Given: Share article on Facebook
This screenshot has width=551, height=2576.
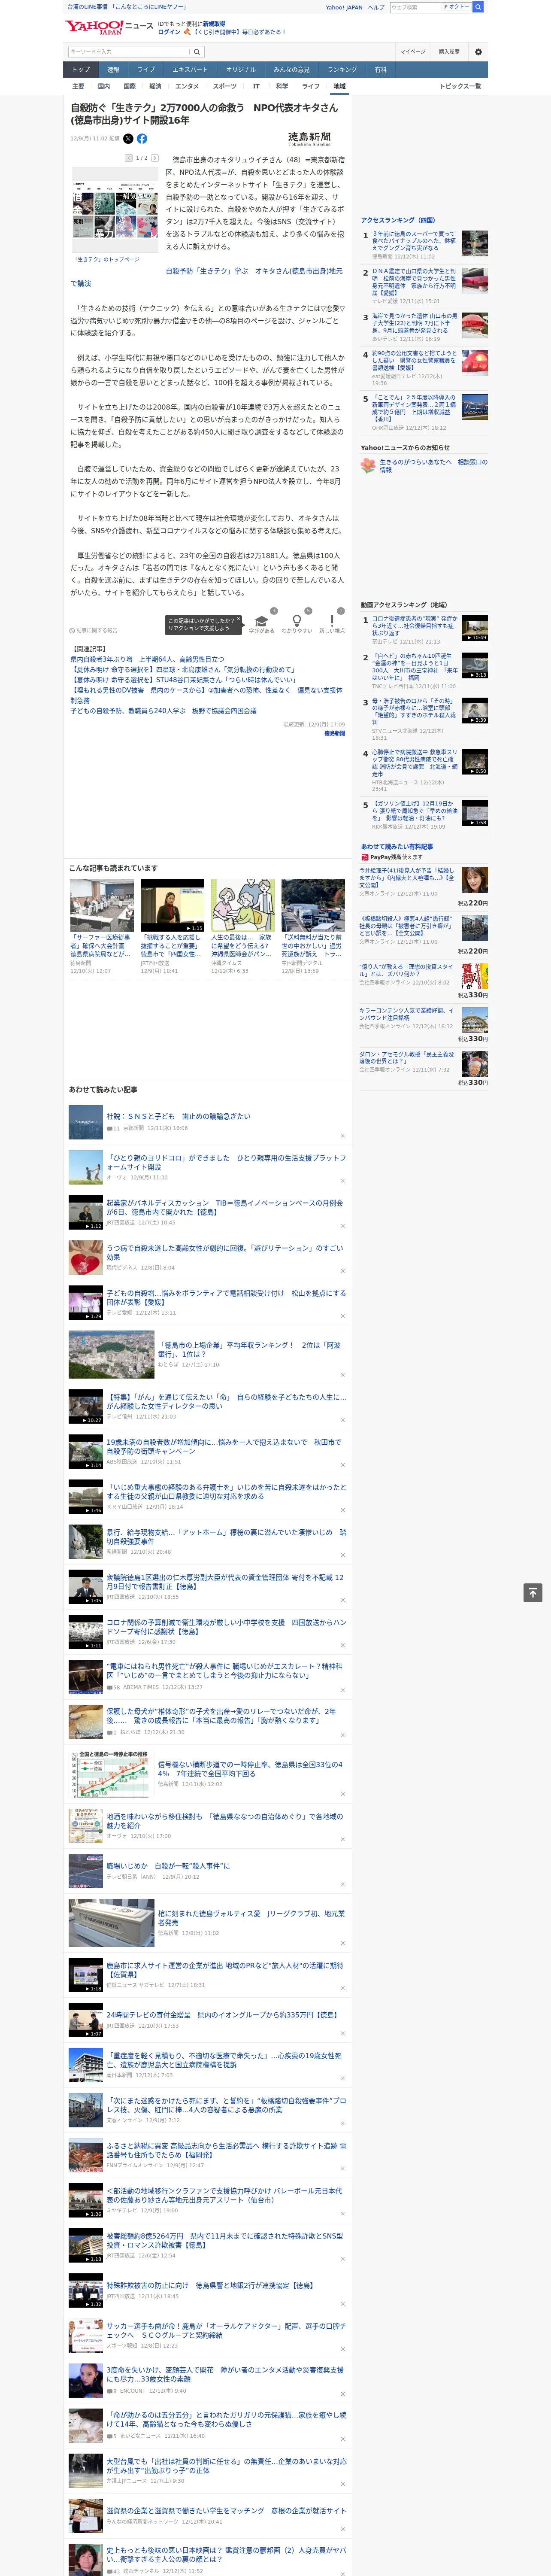Looking at the screenshot, I should click(142, 139).
